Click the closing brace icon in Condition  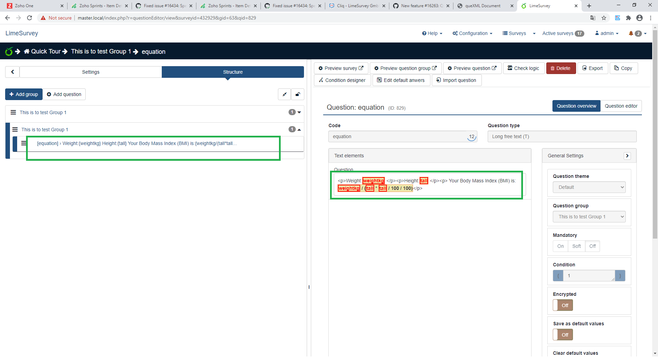(x=620, y=276)
